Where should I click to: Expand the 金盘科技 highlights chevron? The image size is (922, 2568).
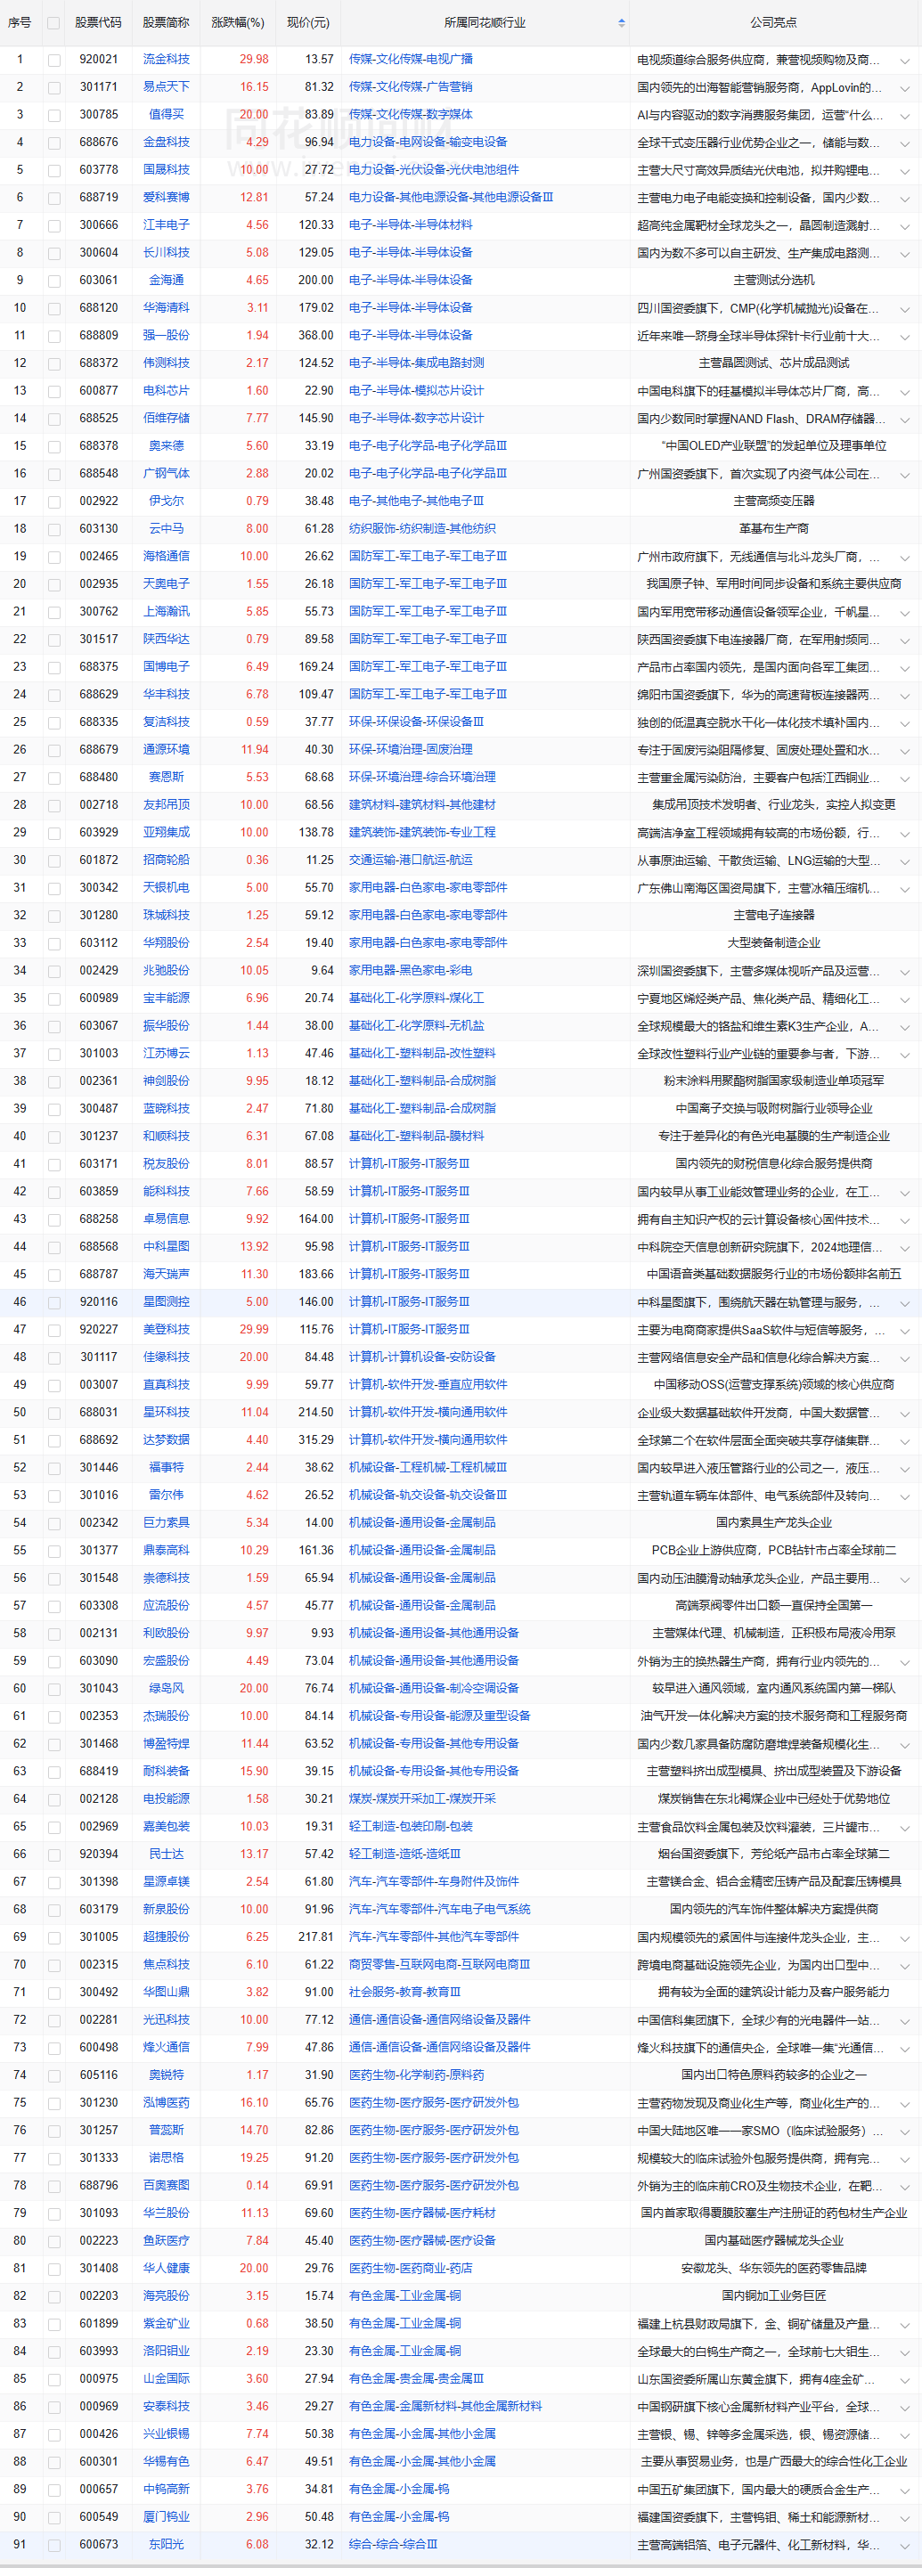pyautogui.click(x=904, y=143)
